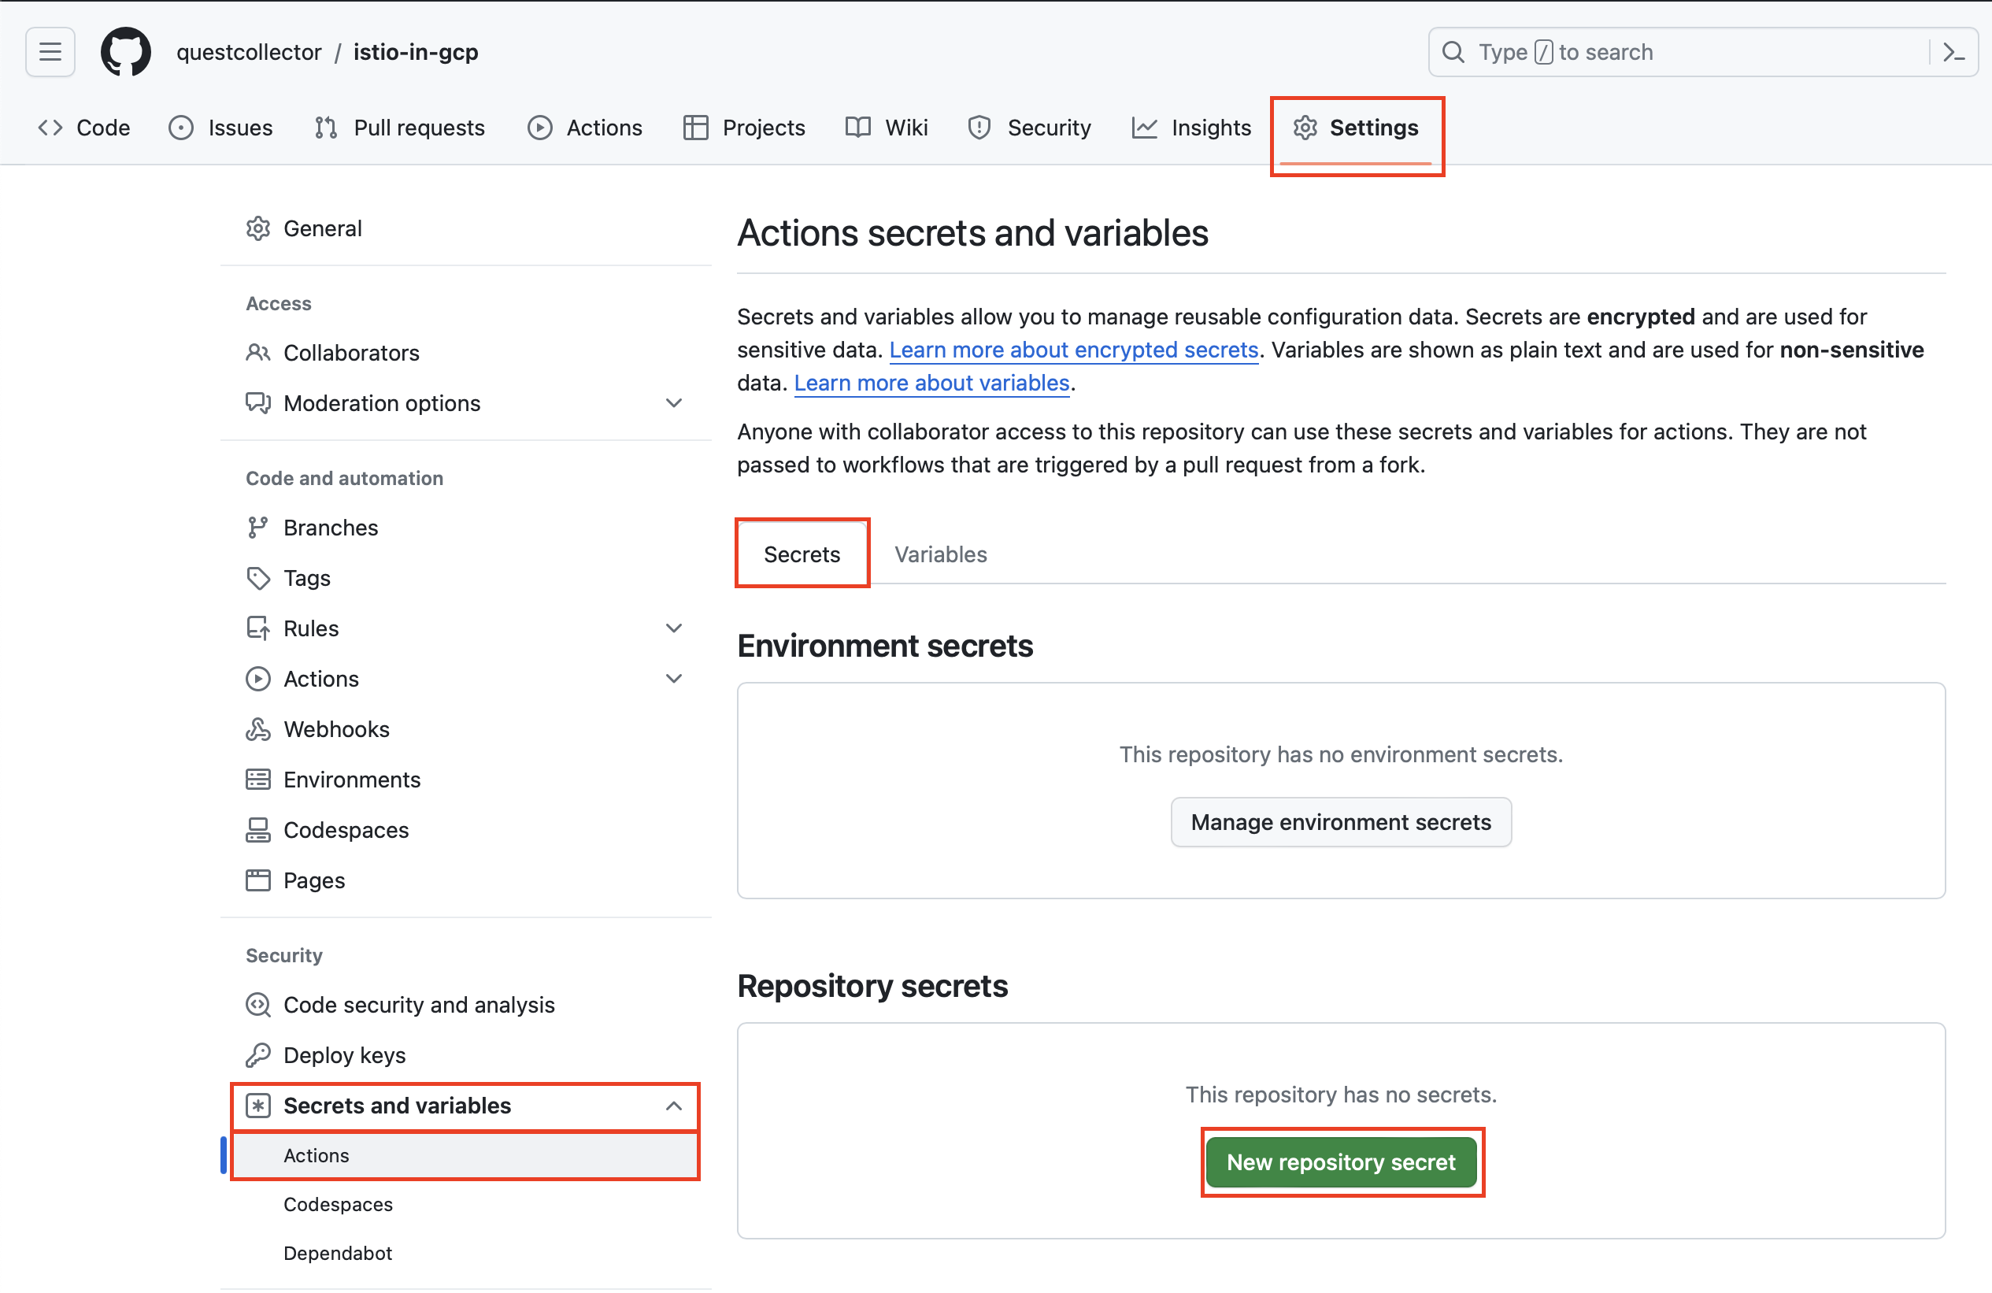This screenshot has height=1293, width=1992.
Task: Click New repository secret button
Action: [x=1341, y=1161]
